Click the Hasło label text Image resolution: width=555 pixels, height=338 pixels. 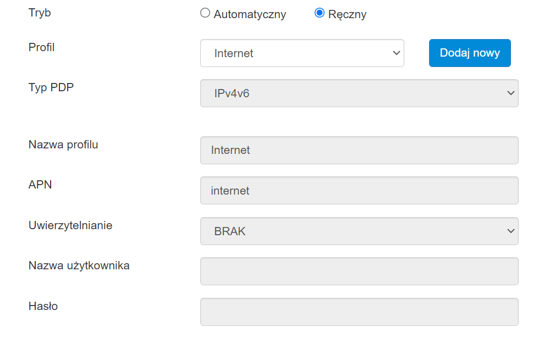pos(43,306)
